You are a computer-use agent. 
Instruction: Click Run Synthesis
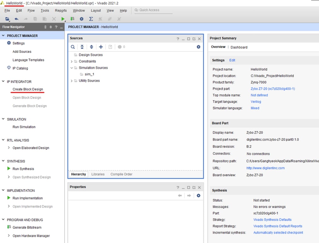coord(23,169)
